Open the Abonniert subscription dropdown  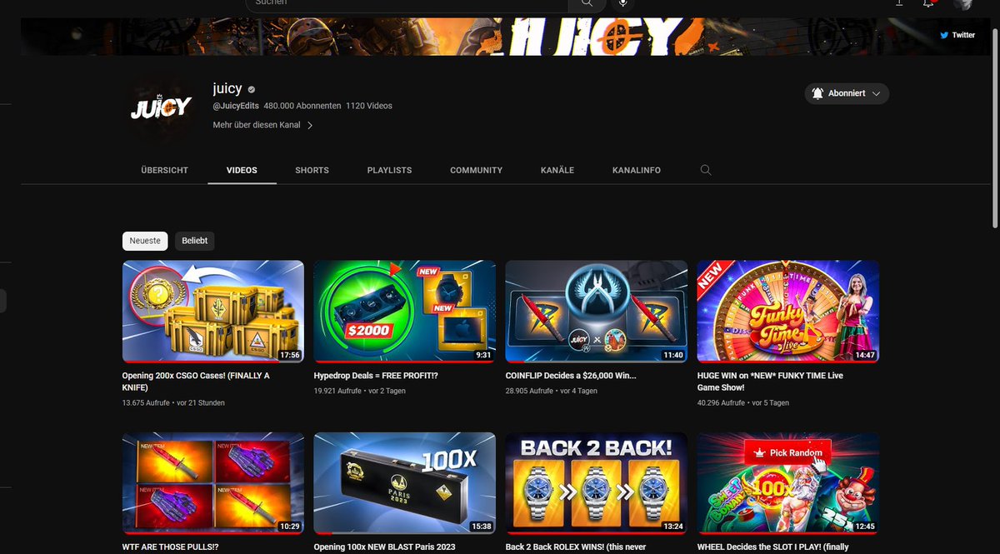pyautogui.click(x=847, y=93)
